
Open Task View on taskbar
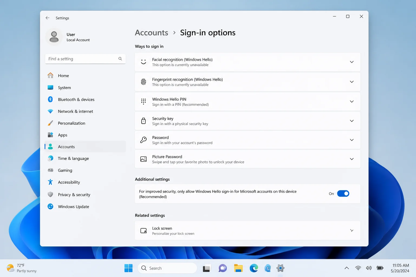(x=207, y=268)
